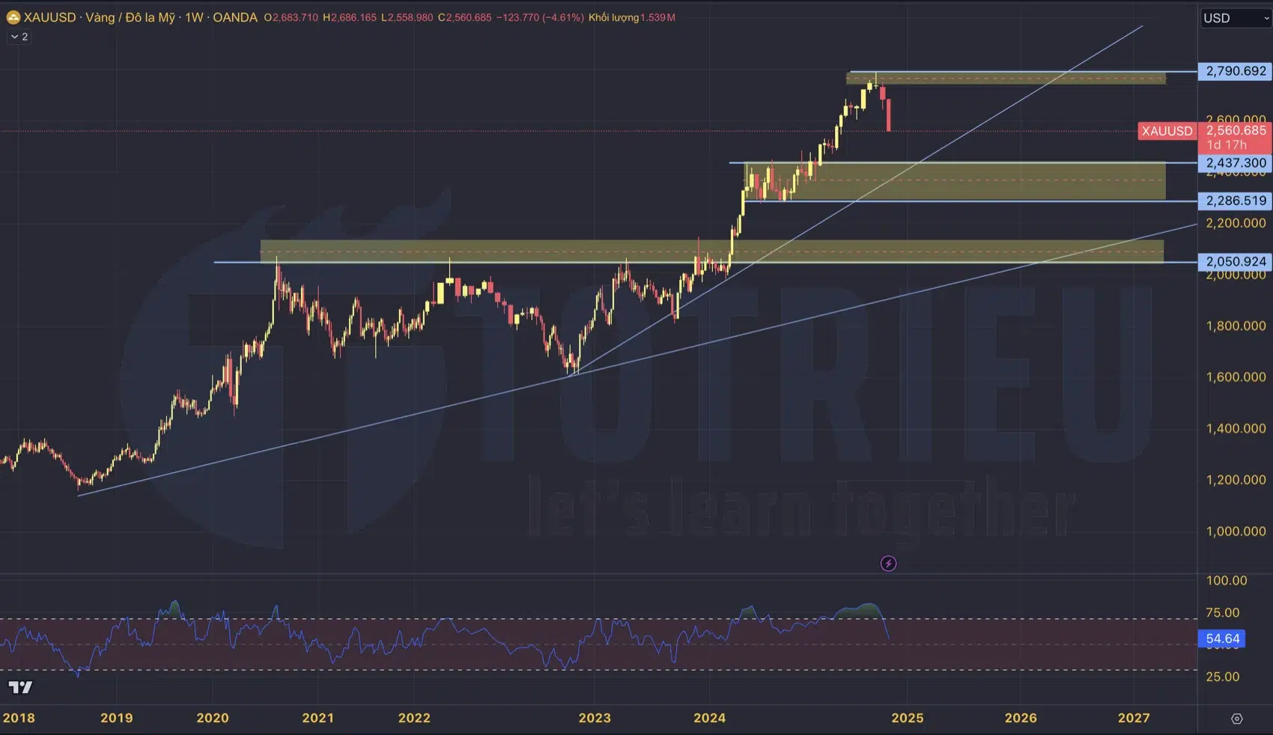Expand the indicator legend chevron labeled 2

(19, 37)
